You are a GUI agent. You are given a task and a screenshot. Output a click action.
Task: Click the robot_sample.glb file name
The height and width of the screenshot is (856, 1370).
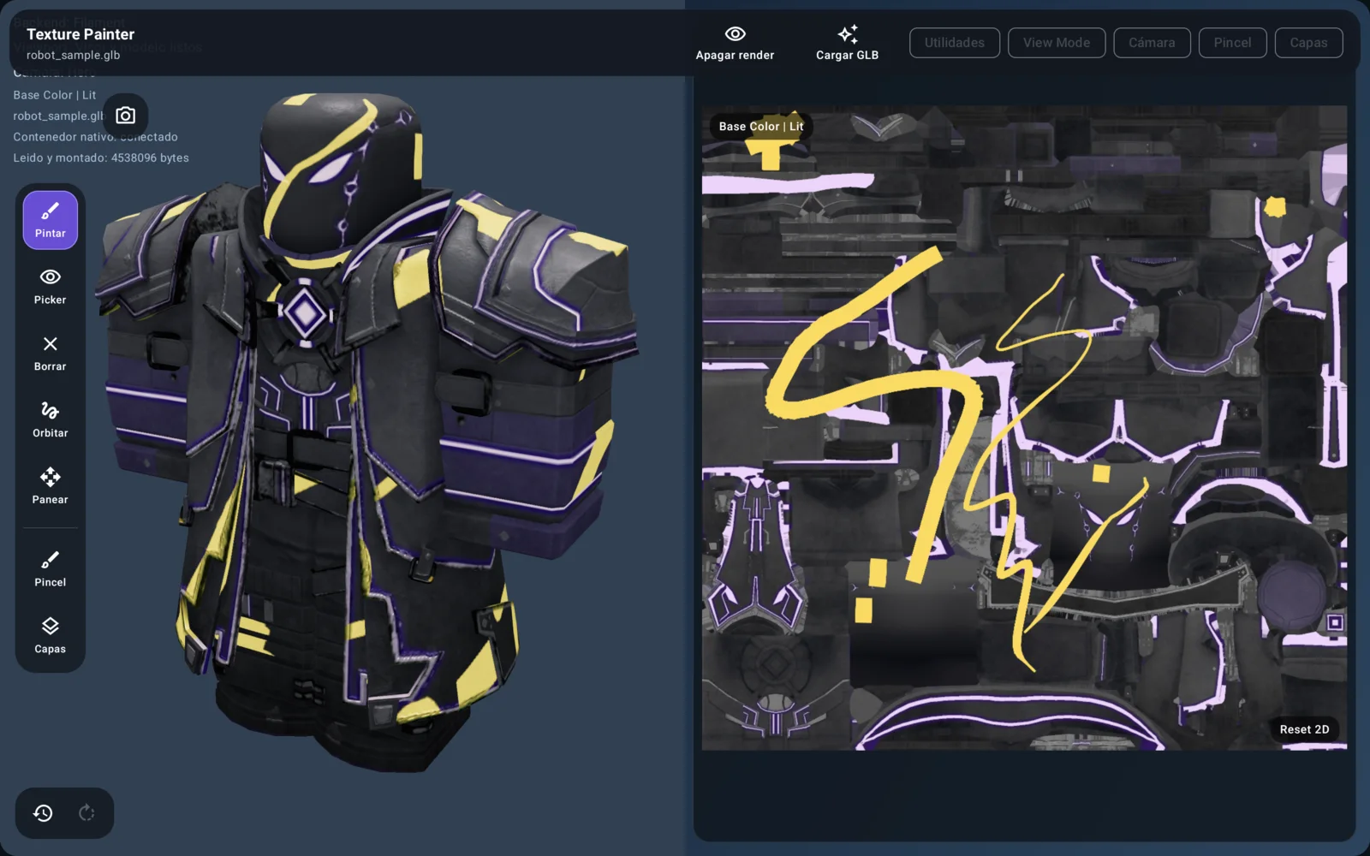[x=73, y=55]
